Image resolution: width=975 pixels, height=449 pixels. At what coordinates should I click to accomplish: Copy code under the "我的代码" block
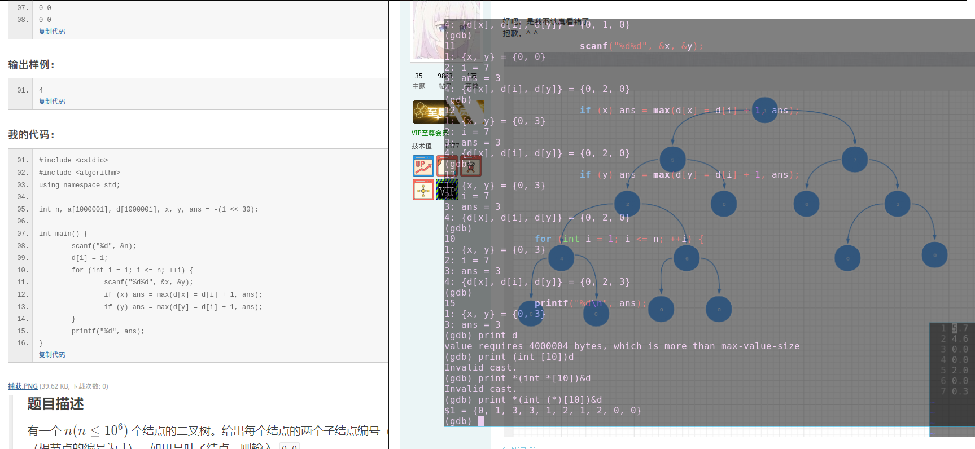tap(52, 355)
